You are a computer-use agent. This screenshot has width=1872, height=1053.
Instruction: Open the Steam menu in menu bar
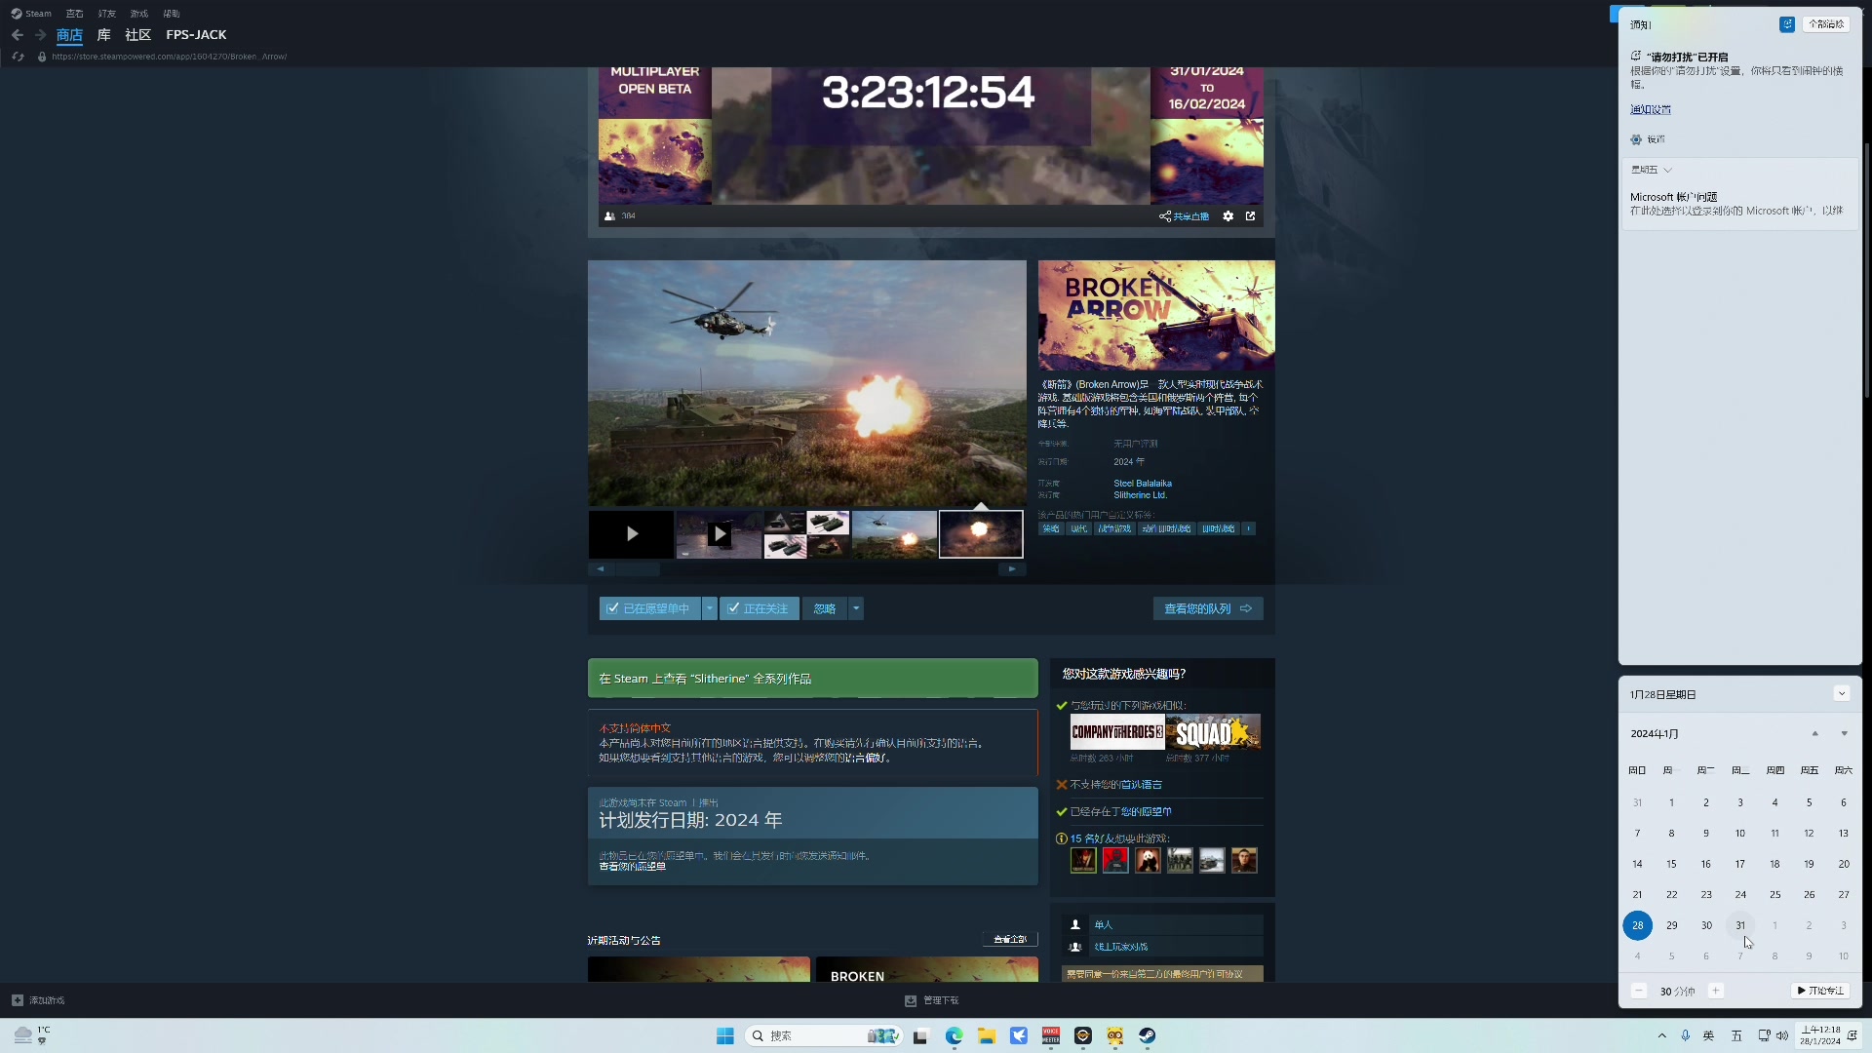(31, 14)
